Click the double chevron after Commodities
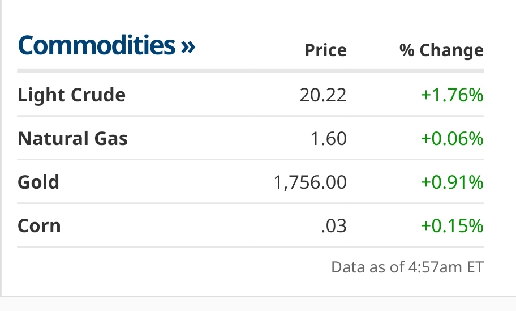The width and height of the screenshot is (516, 311). coord(187,46)
